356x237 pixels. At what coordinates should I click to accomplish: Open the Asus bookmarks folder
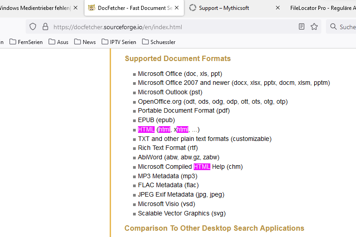point(58,42)
